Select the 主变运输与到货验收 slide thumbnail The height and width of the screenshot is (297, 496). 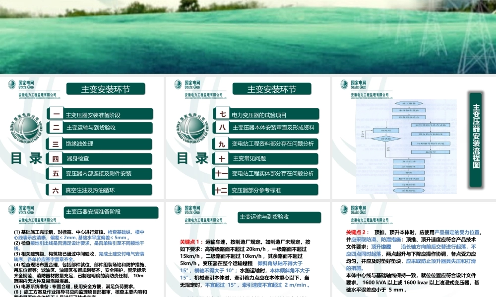tap(248, 247)
